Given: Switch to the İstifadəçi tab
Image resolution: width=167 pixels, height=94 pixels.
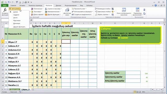Looking at the screenshot, I should pos(89,5).
